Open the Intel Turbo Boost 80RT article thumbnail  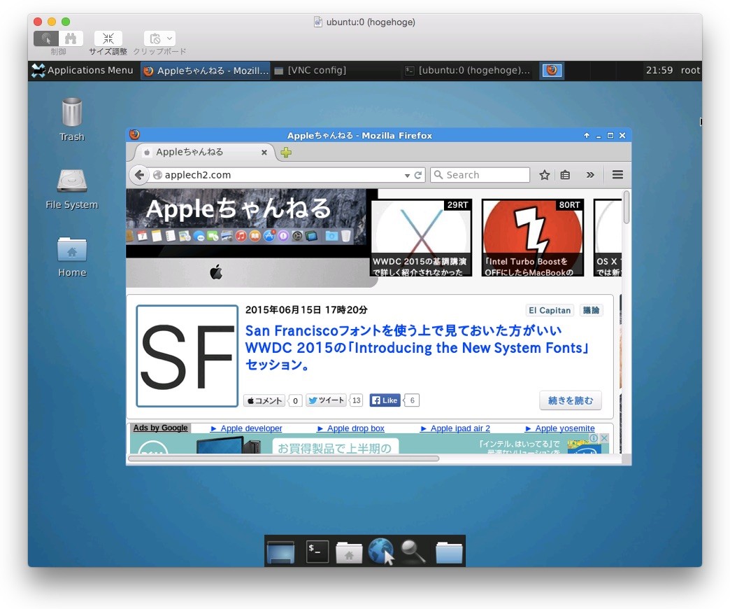533,237
